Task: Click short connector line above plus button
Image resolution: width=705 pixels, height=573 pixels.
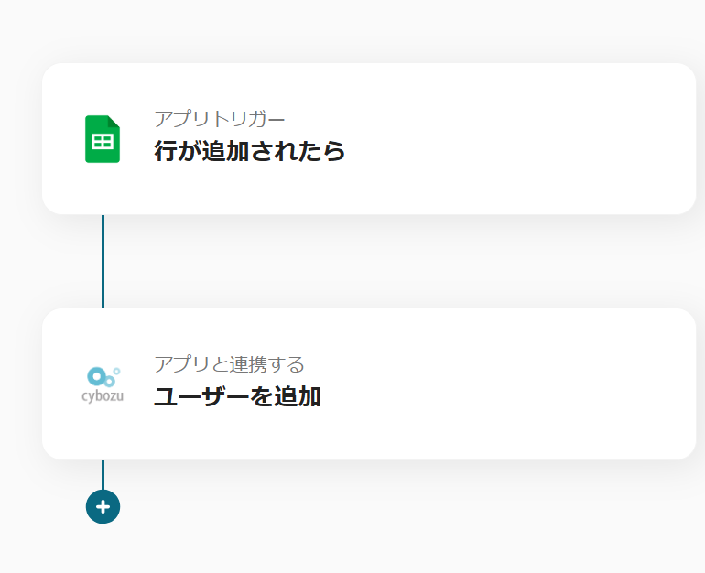Action: pos(103,473)
